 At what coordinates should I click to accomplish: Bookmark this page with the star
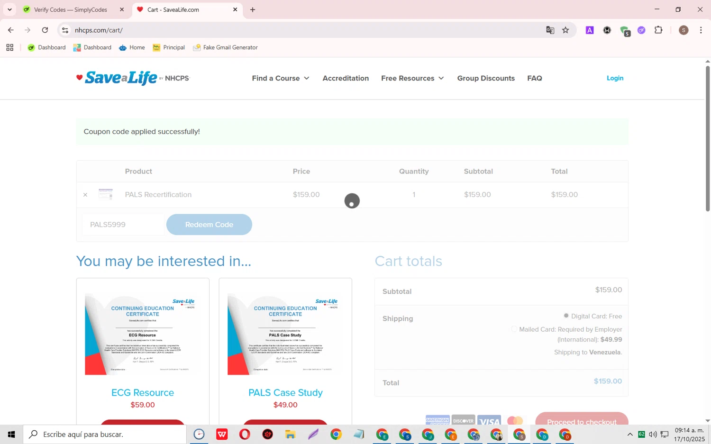[x=565, y=30]
